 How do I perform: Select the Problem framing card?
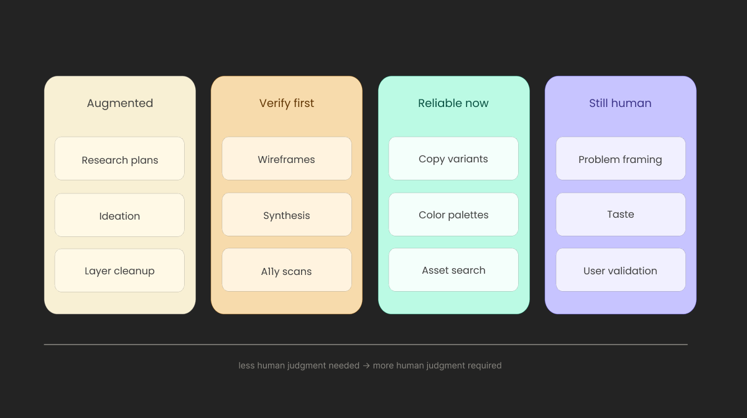621,159
